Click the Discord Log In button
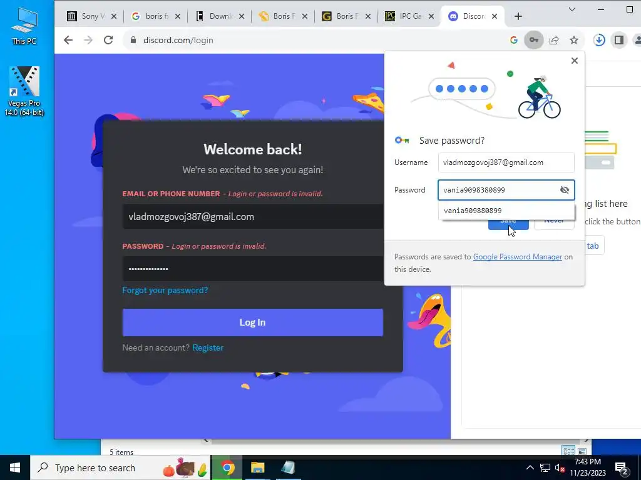 point(253,322)
